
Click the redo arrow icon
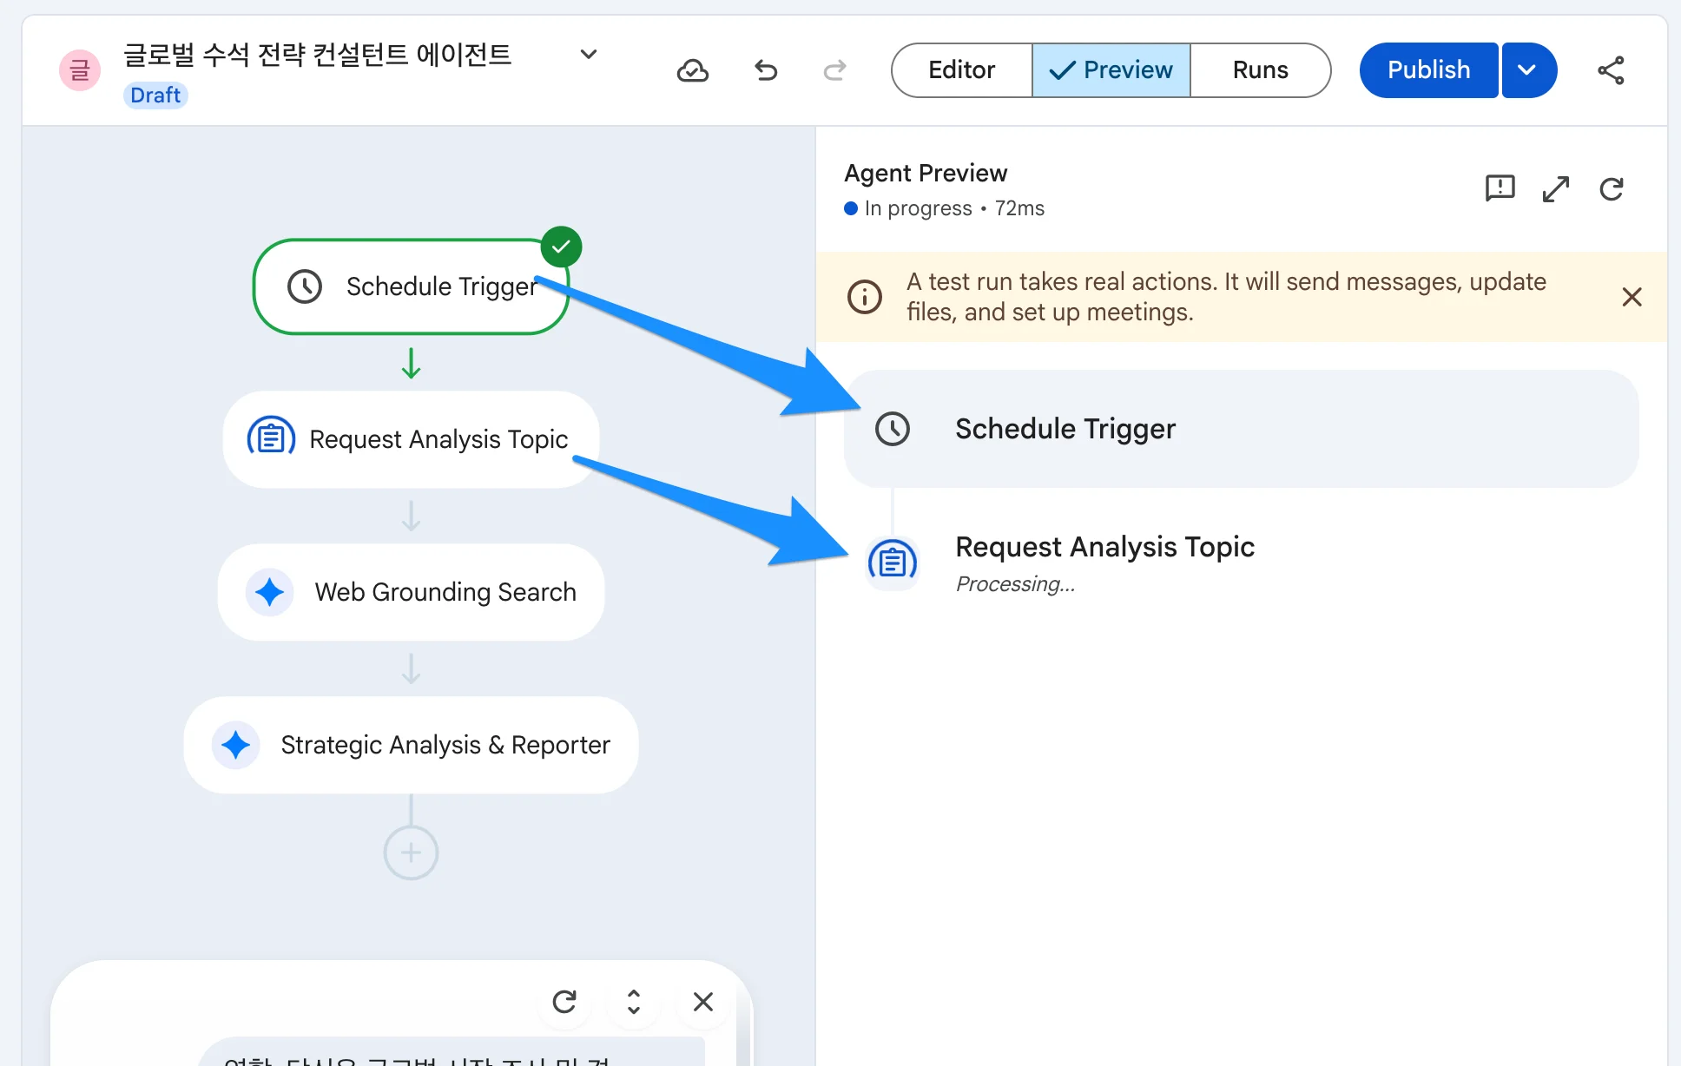[834, 70]
